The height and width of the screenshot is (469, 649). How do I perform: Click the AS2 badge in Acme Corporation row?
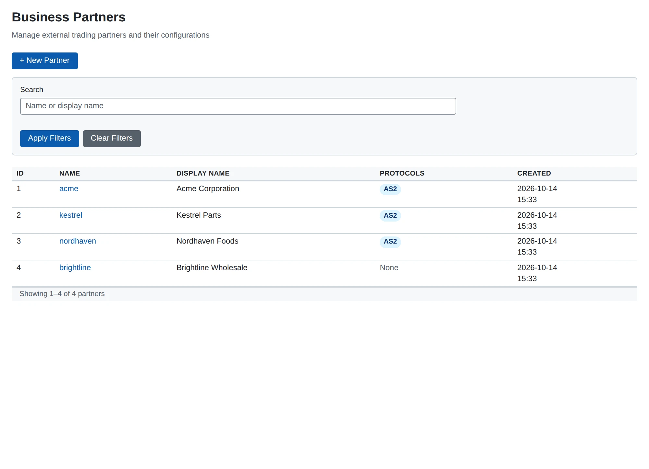390,189
